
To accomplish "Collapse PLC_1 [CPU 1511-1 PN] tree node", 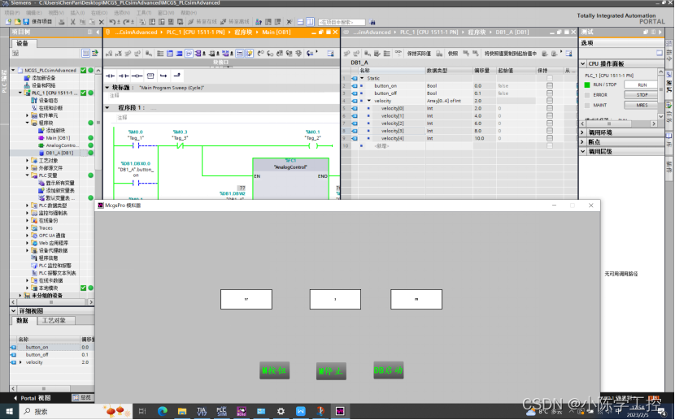I will coord(20,93).
